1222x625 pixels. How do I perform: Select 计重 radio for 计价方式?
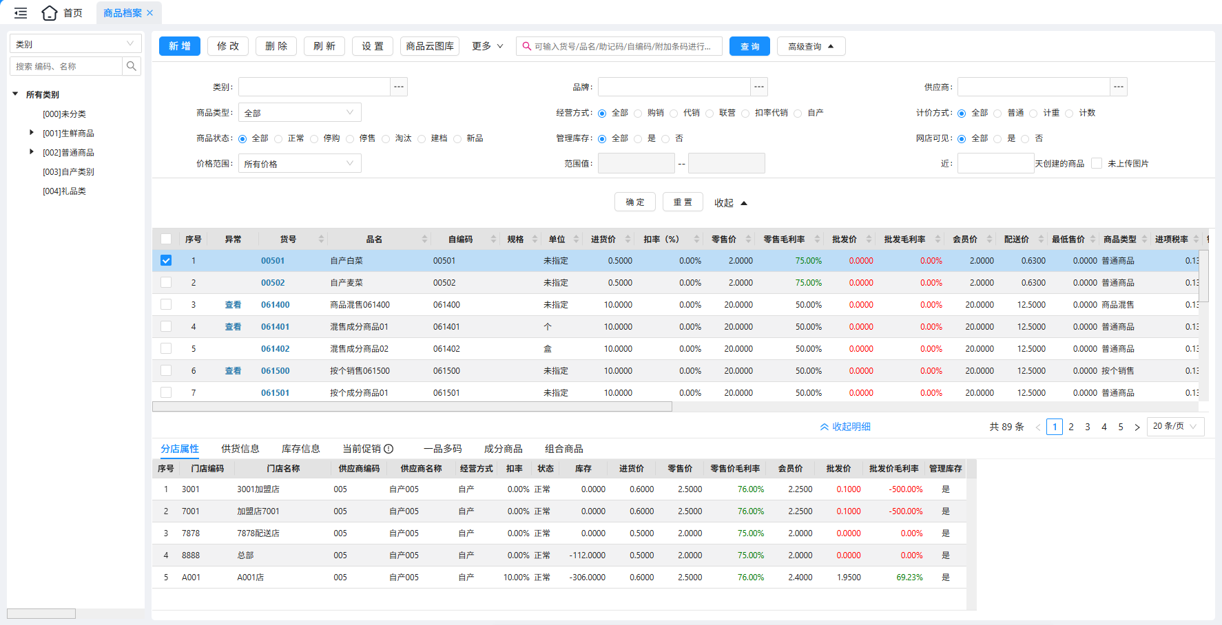pyautogui.click(x=1033, y=113)
